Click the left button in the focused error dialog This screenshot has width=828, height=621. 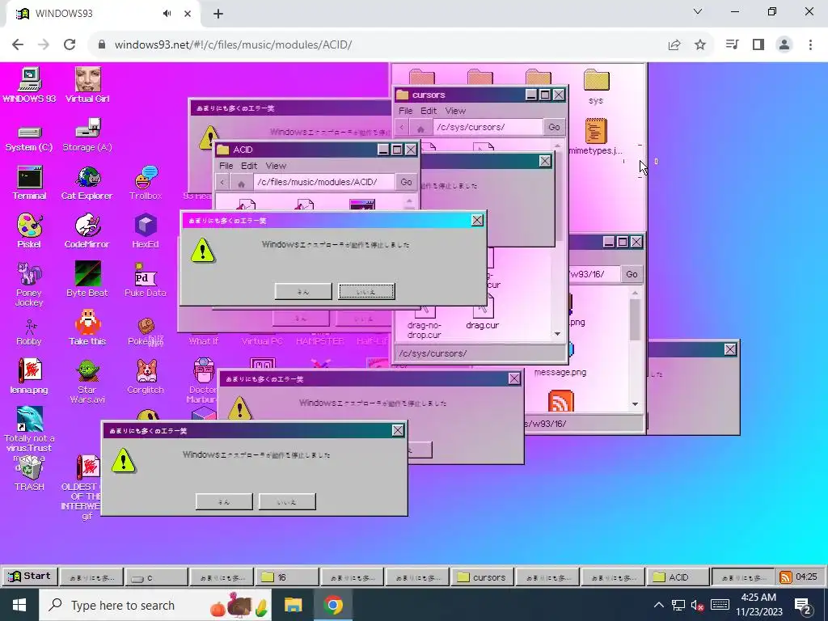point(303,291)
